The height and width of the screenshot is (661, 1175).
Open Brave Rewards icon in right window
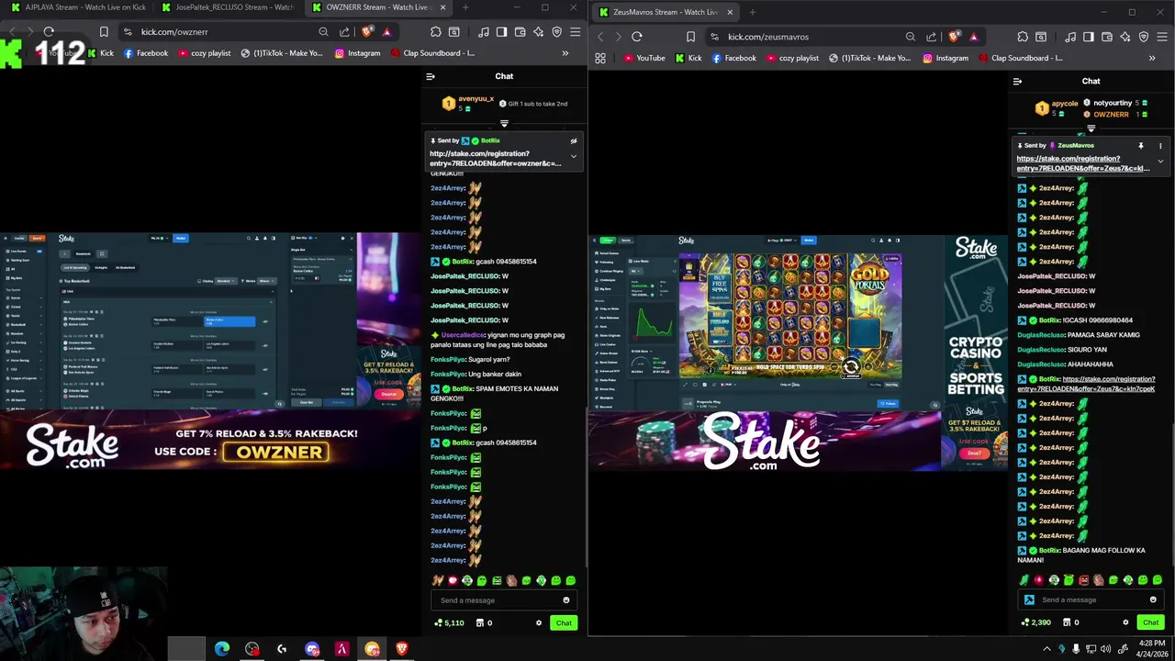click(973, 37)
